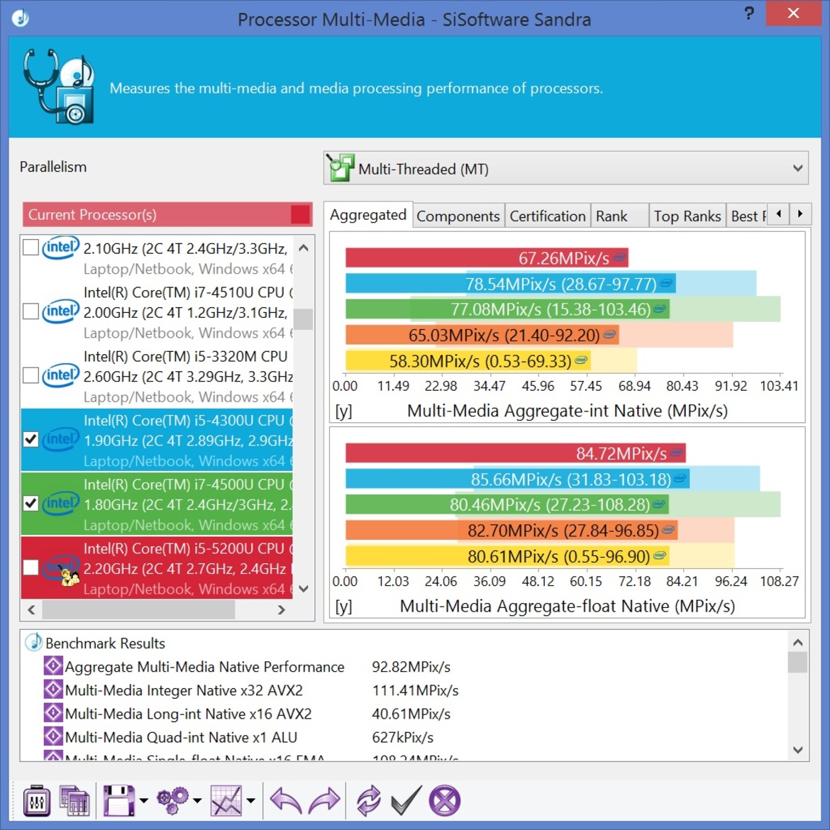Switch to the Rank tab

point(619,216)
